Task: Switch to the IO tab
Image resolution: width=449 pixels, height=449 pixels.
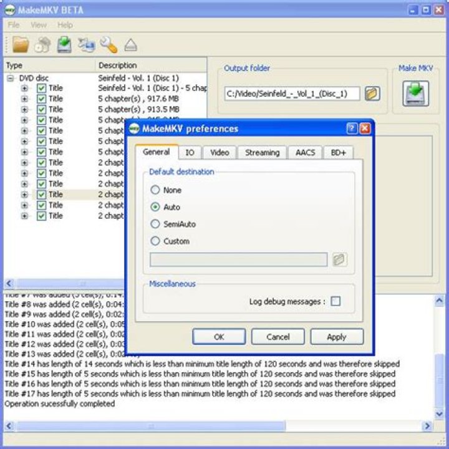Action: point(190,152)
